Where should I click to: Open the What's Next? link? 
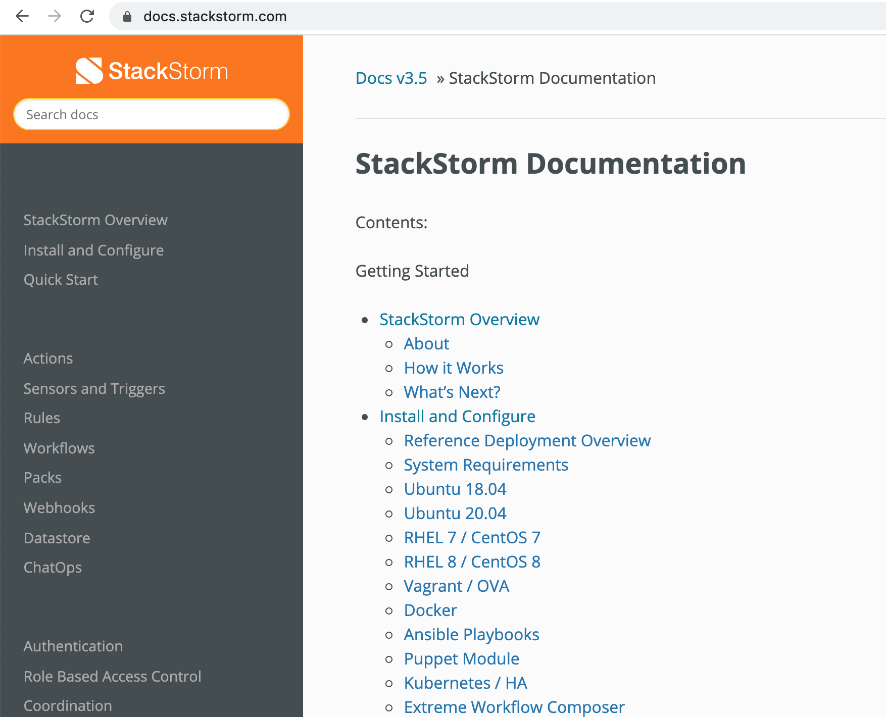[452, 392]
